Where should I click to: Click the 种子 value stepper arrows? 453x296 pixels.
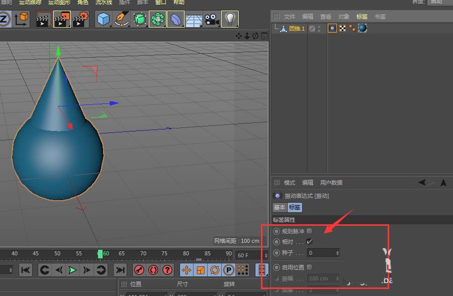click(x=337, y=253)
